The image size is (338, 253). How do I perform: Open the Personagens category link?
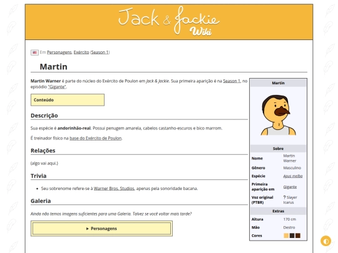59,52
